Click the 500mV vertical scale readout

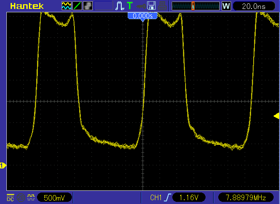click(54, 198)
